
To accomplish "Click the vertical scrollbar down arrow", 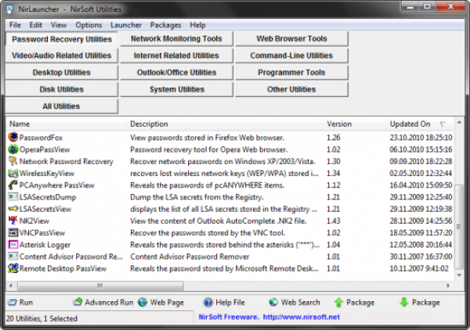I will coord(459,275).
